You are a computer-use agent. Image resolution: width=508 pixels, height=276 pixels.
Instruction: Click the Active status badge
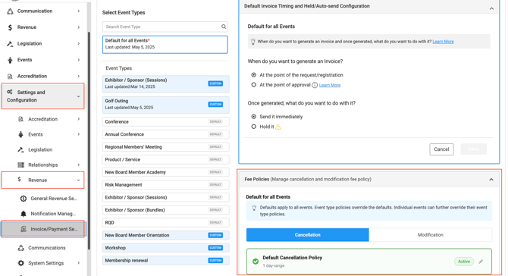point(463,262)
